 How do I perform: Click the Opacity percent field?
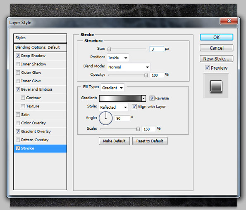[157, 75]
